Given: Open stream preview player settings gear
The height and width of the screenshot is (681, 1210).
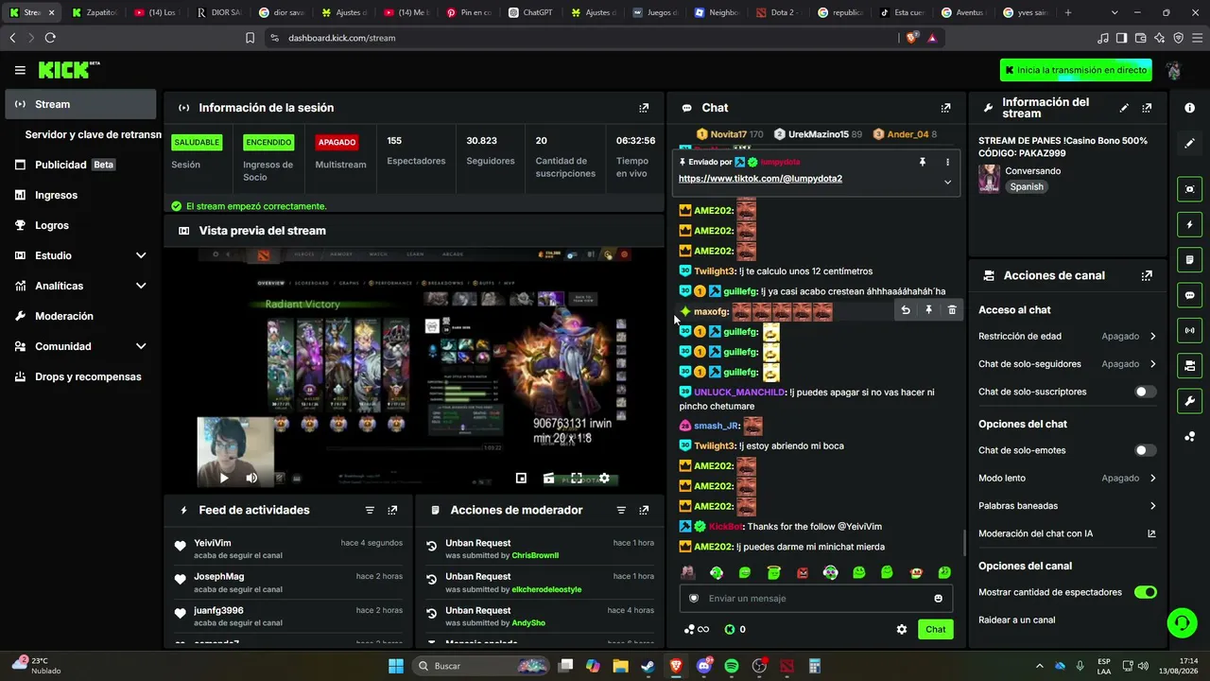Looking at the screenshot, I should (x=604, y=479).
